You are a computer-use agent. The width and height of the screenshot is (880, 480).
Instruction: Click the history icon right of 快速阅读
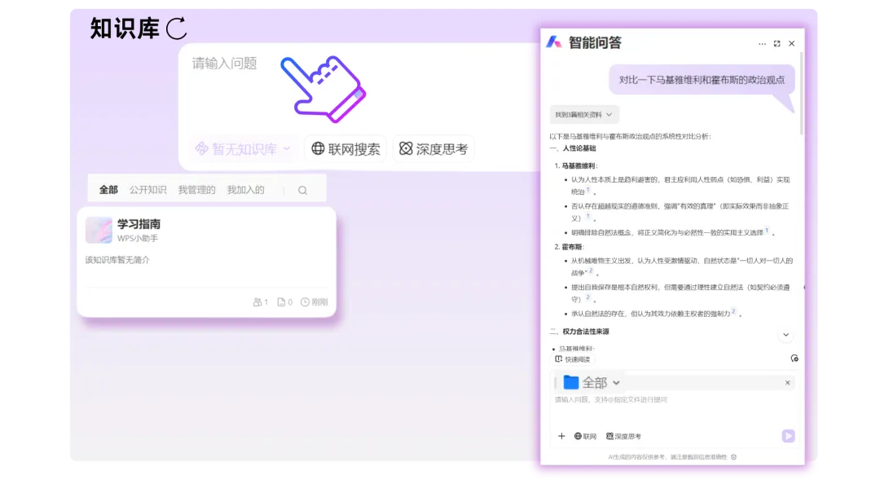point(794,359)
